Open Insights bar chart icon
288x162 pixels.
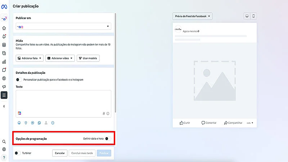(x=4, y=62)
